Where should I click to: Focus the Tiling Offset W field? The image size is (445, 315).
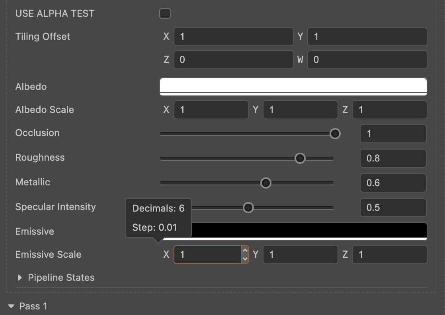click(367, 60)
